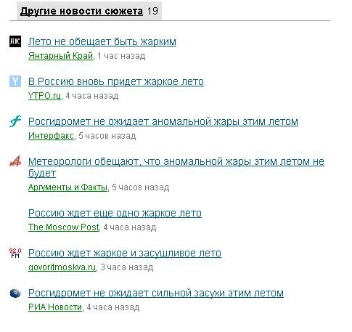Image resolution: width=352 pixels, height=332 pixels.
Task: Visit the Аргументы и Факты source link
Action: pos(67,187)
